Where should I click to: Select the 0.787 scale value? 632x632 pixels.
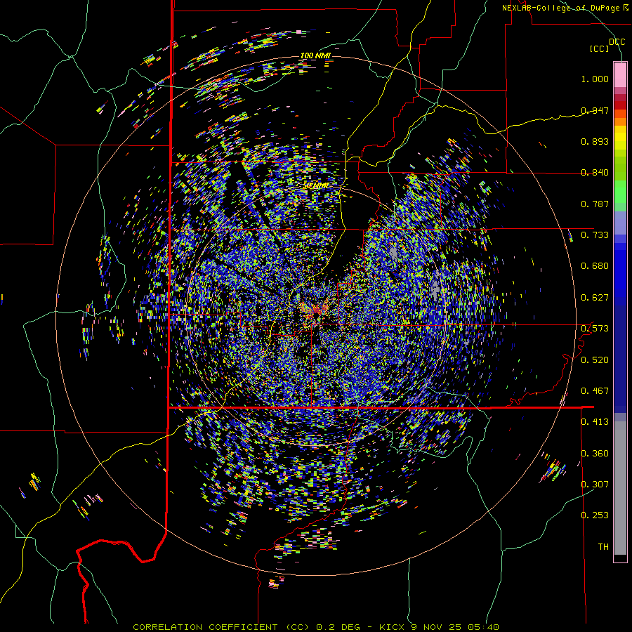tap(595, 204)
